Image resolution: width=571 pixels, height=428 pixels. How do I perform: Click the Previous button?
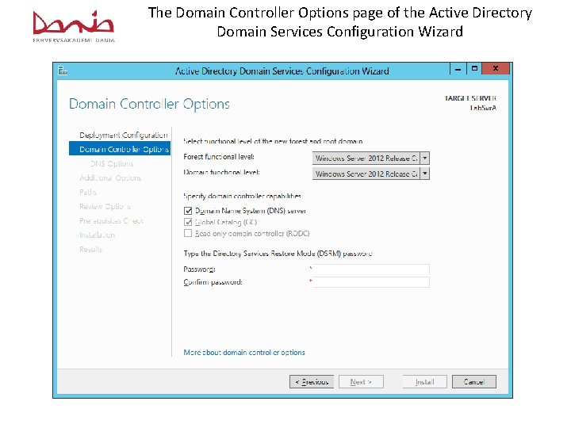[x=312, y=382]
